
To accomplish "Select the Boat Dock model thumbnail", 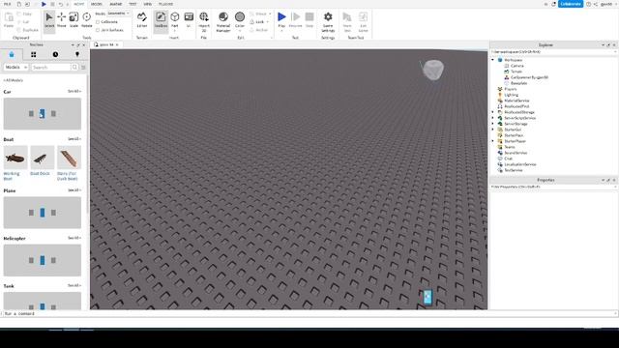I will 43,158.
